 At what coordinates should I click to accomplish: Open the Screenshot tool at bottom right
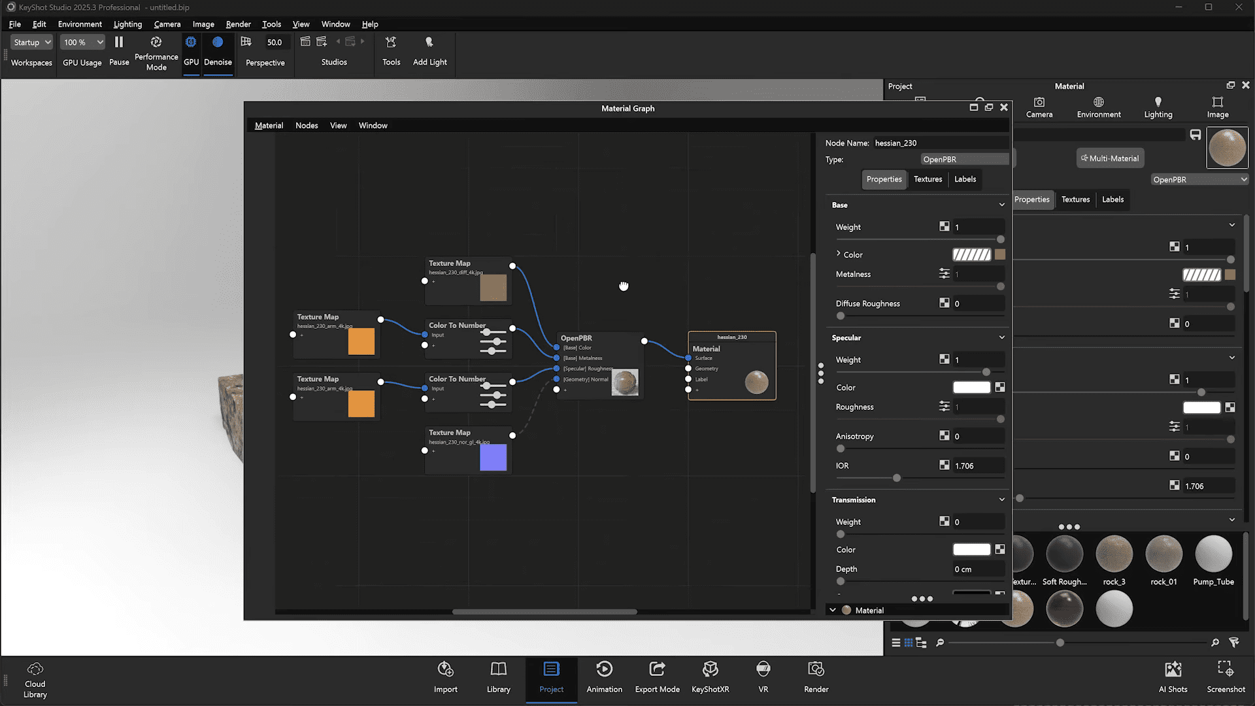[x=1226, y=677]
